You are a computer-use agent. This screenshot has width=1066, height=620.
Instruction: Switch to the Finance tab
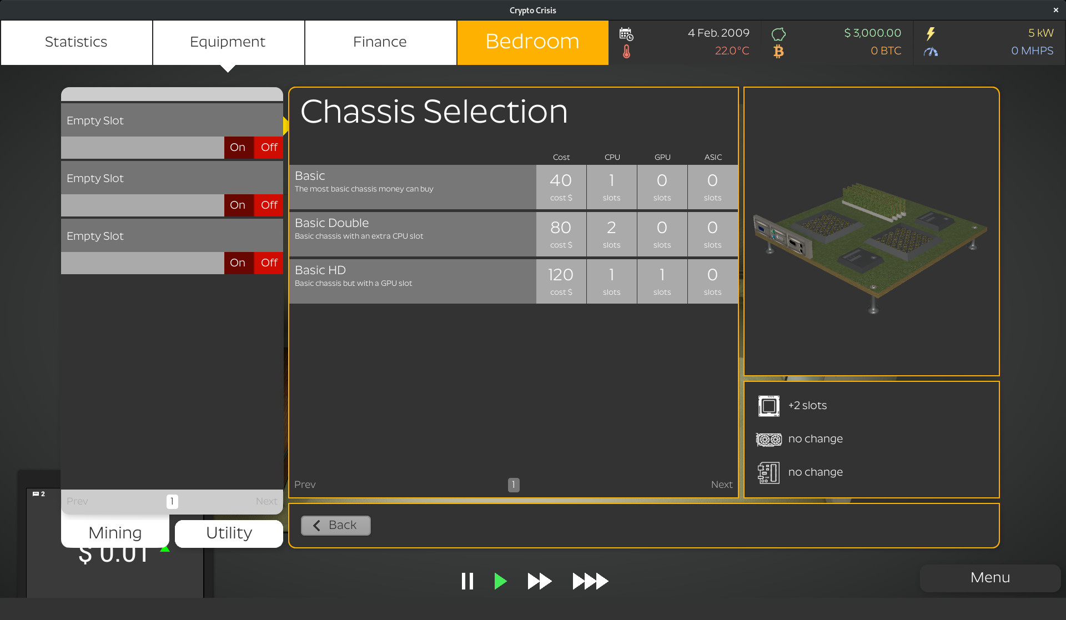(380, 42)
